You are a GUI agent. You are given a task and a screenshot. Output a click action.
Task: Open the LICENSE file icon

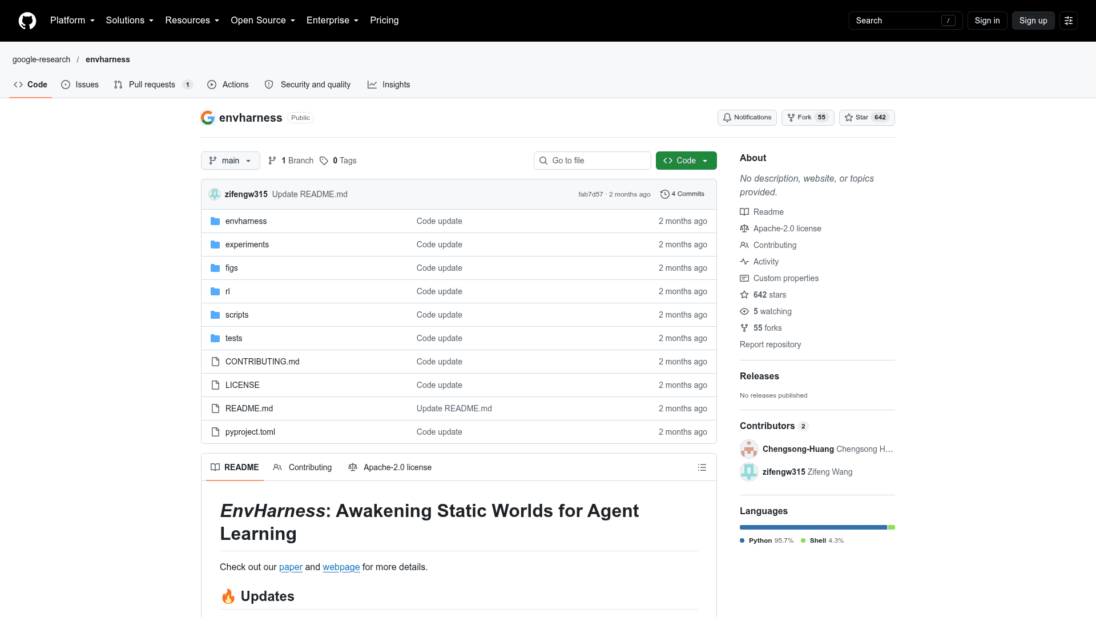tap(215, 385)
